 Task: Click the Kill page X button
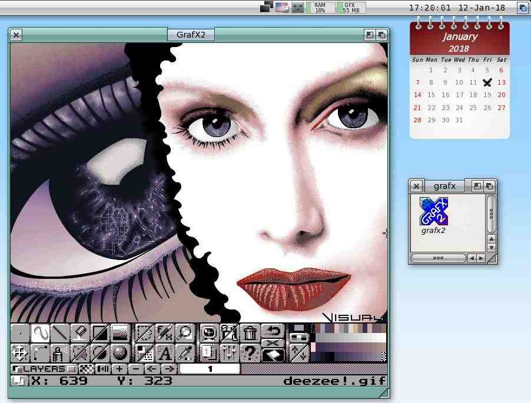[x=273, y=343]
